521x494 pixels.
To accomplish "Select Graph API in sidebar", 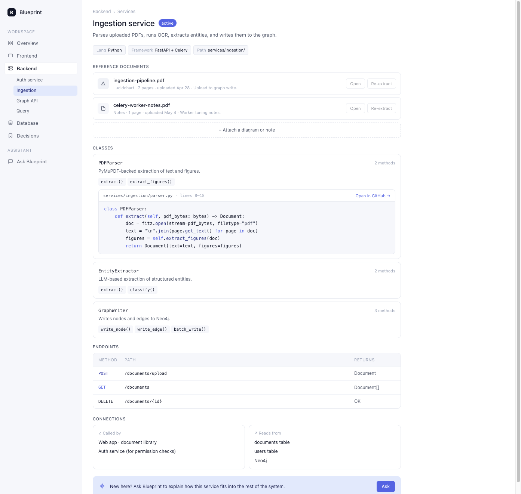I will (x=45, y=101).
